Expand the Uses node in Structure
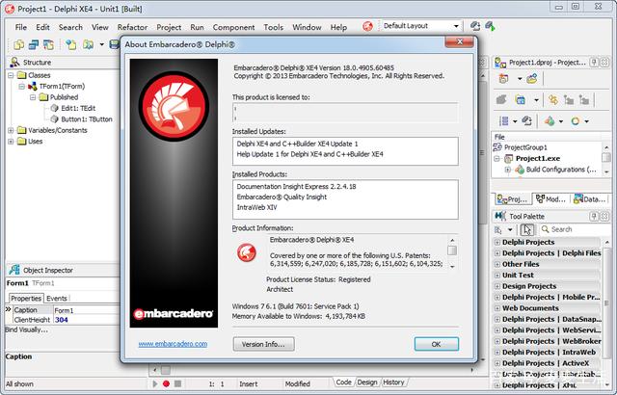Image resolution: width=617 pixels, height=395 pixels. point(11,142)
